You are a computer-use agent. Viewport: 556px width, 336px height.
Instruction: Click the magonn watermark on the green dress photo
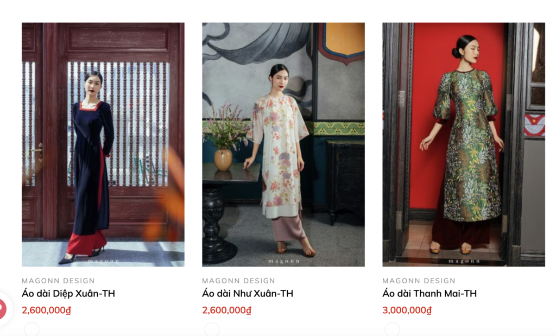(464, 261)
